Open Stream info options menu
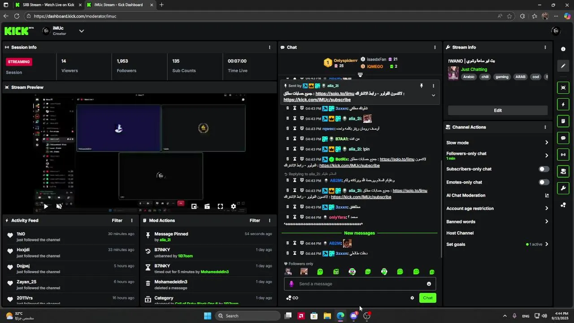Viewport: 574px width, 323px height. click(545, 47)
